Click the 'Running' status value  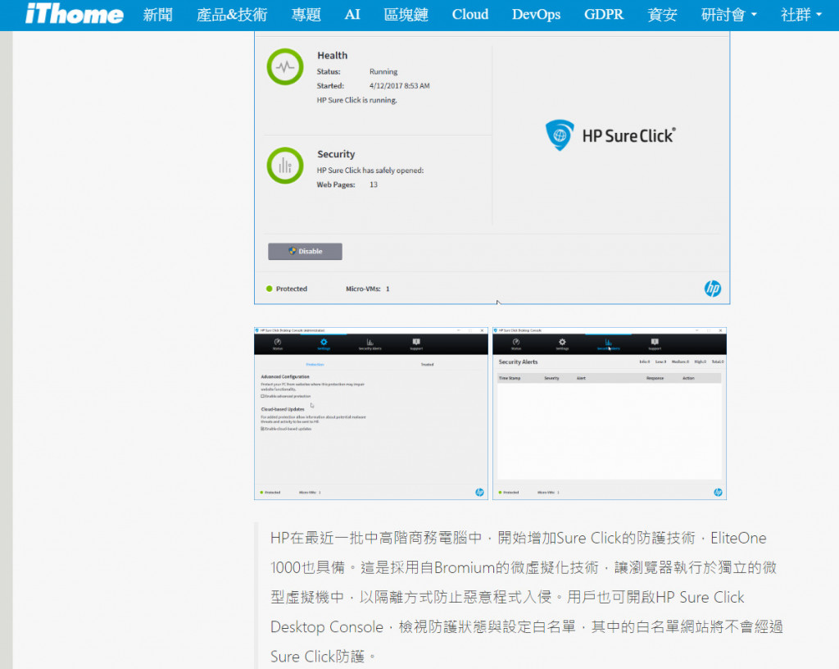(383, 71)
